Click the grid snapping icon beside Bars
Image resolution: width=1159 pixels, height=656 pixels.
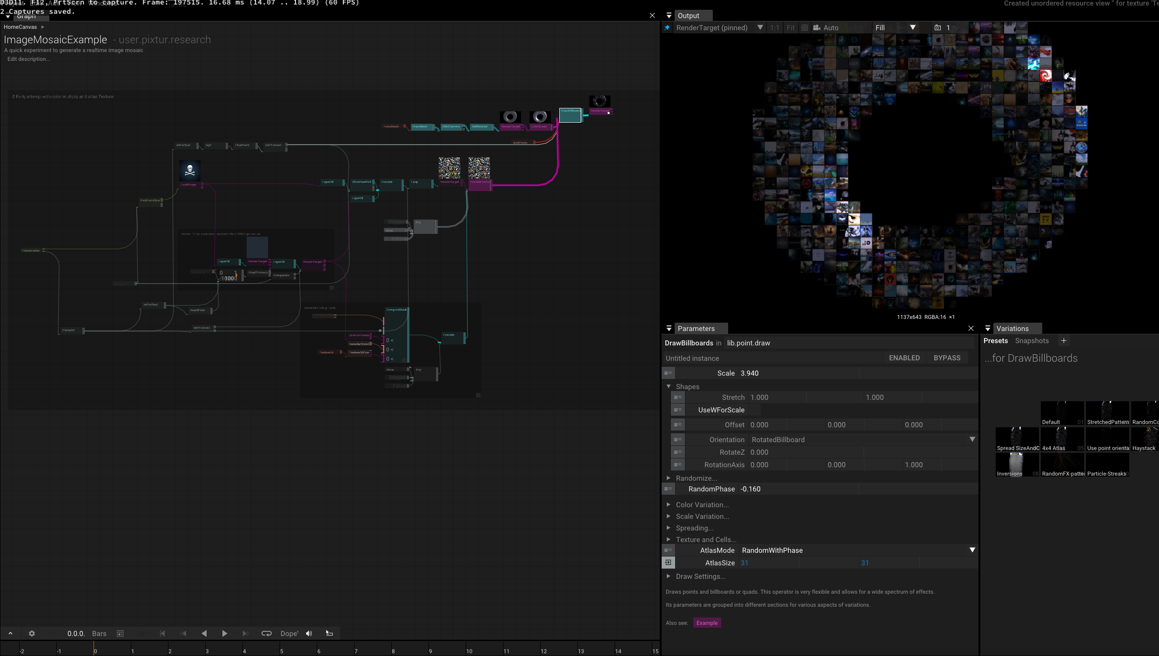point(120,633)
